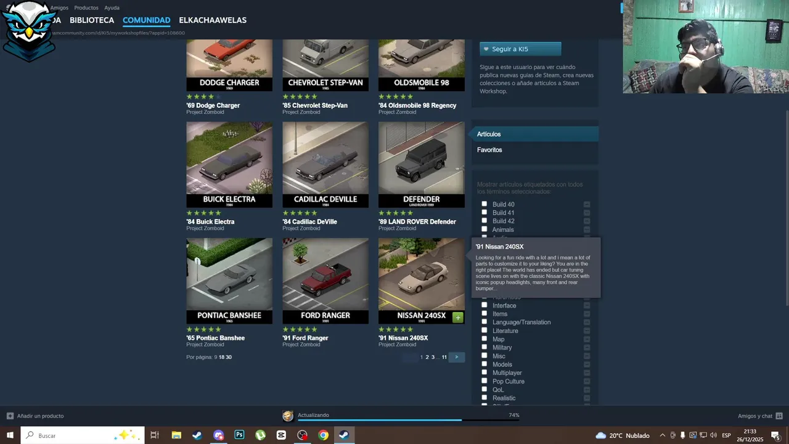Click the plus icon beside Añadir un producto
789x444 pixels.
pyautogui.click(x=10, y=416)
